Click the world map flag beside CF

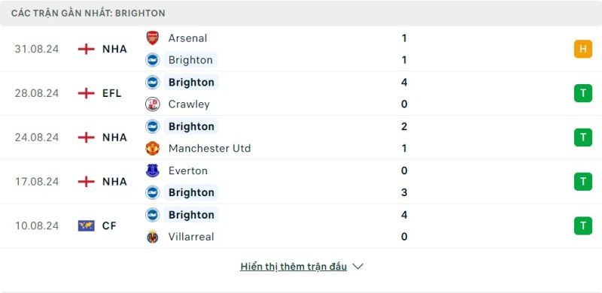[86, 225]
